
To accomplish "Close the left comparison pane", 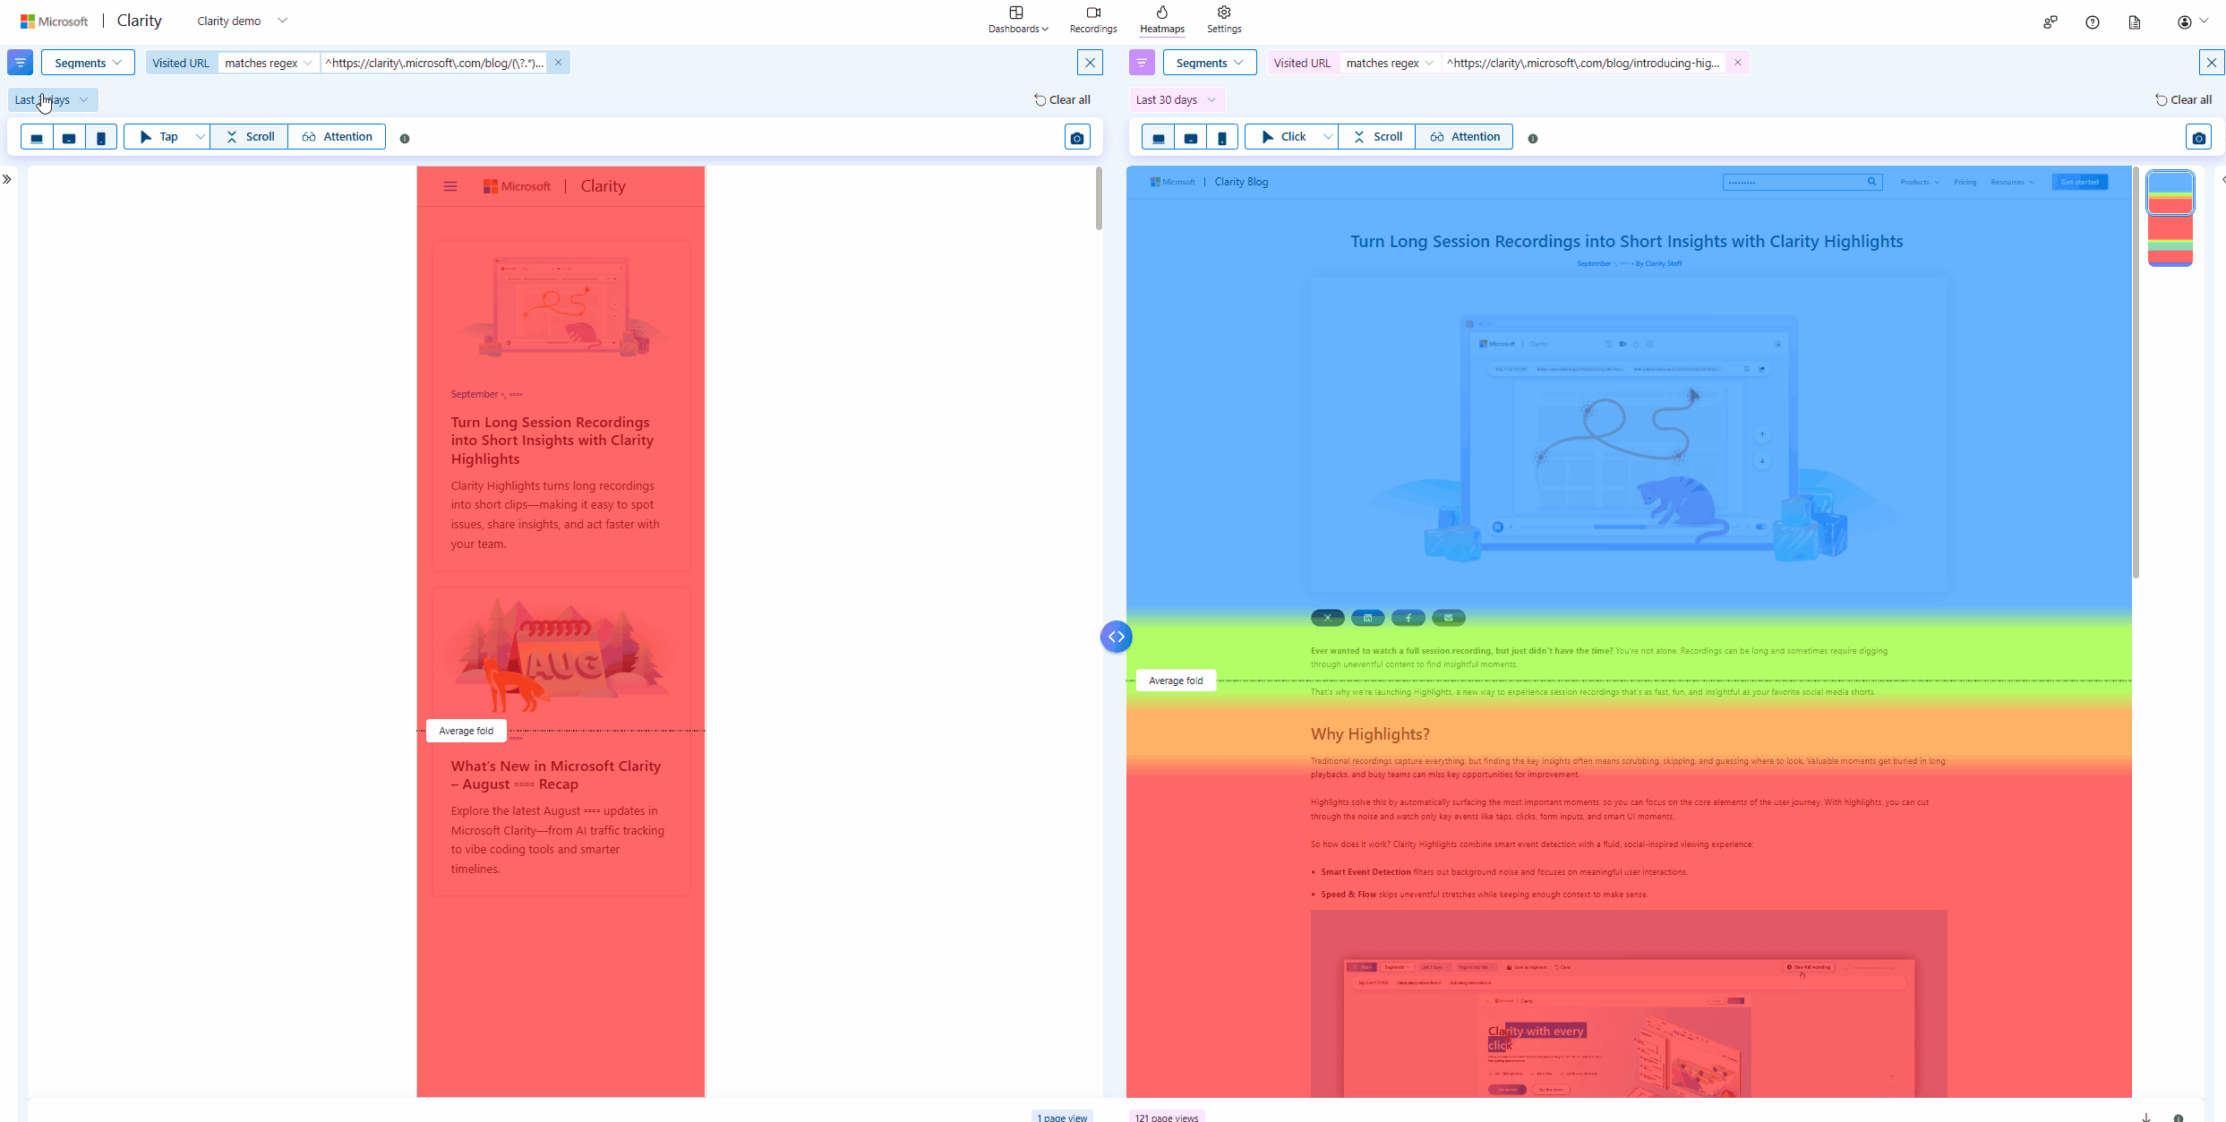I will click(1090, 63).
